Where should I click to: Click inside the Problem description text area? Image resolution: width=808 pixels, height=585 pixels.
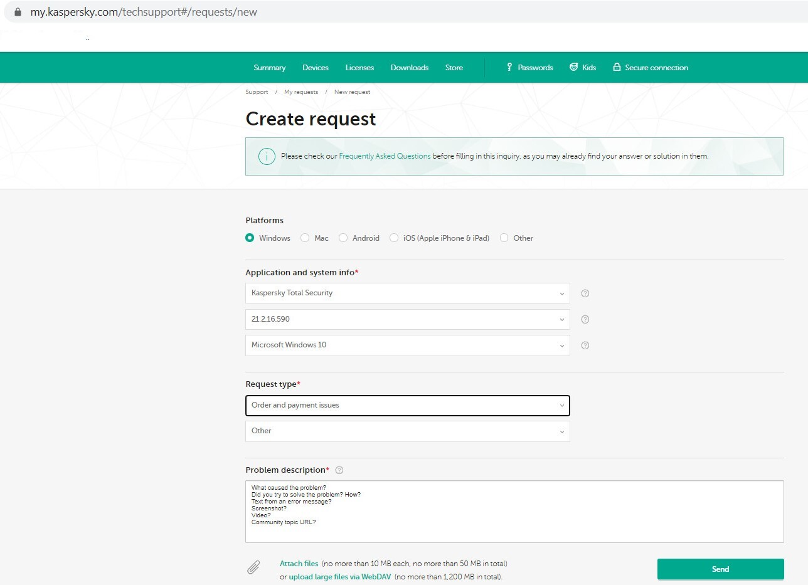(x=514, y=512)
